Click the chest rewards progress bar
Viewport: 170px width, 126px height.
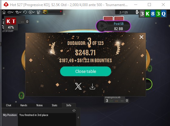tap(55, 12)
